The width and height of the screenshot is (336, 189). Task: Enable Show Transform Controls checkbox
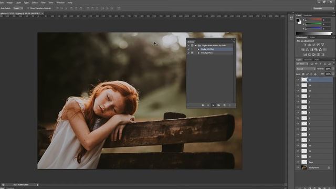pos(28,8)
